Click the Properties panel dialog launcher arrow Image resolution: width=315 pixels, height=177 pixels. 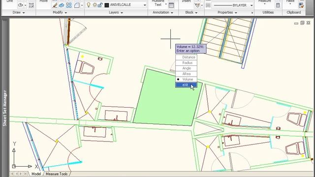(x=252, y=13)
